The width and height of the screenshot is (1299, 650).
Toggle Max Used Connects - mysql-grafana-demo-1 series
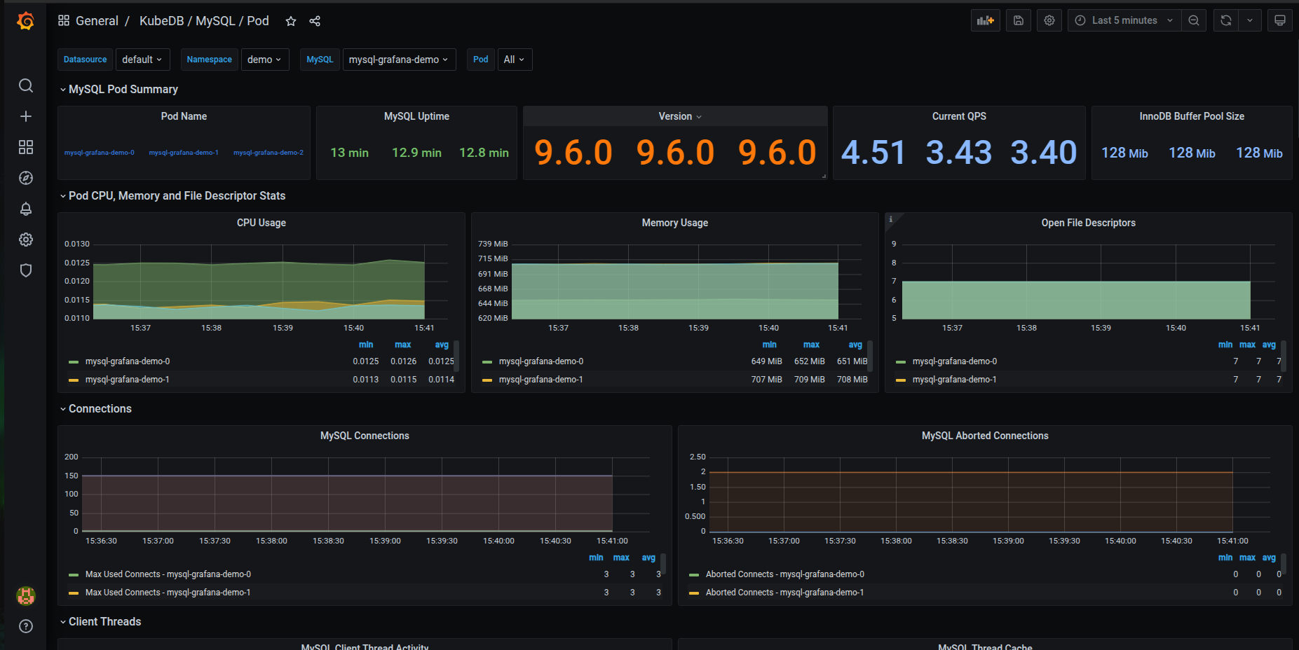point(168,593)
